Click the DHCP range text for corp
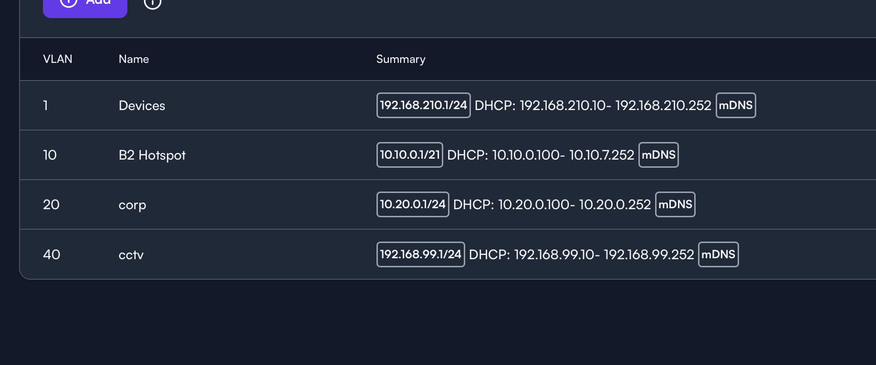876x365 pixels. click(x=552, y=205)
